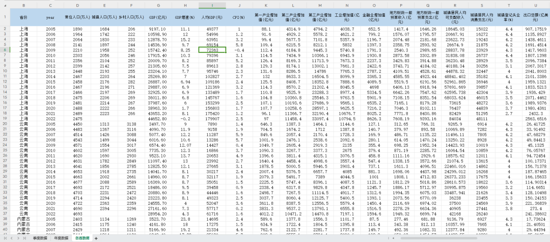
Task: Click consumption cell 15022 for 上海 2005
Action: click(482, 29)
